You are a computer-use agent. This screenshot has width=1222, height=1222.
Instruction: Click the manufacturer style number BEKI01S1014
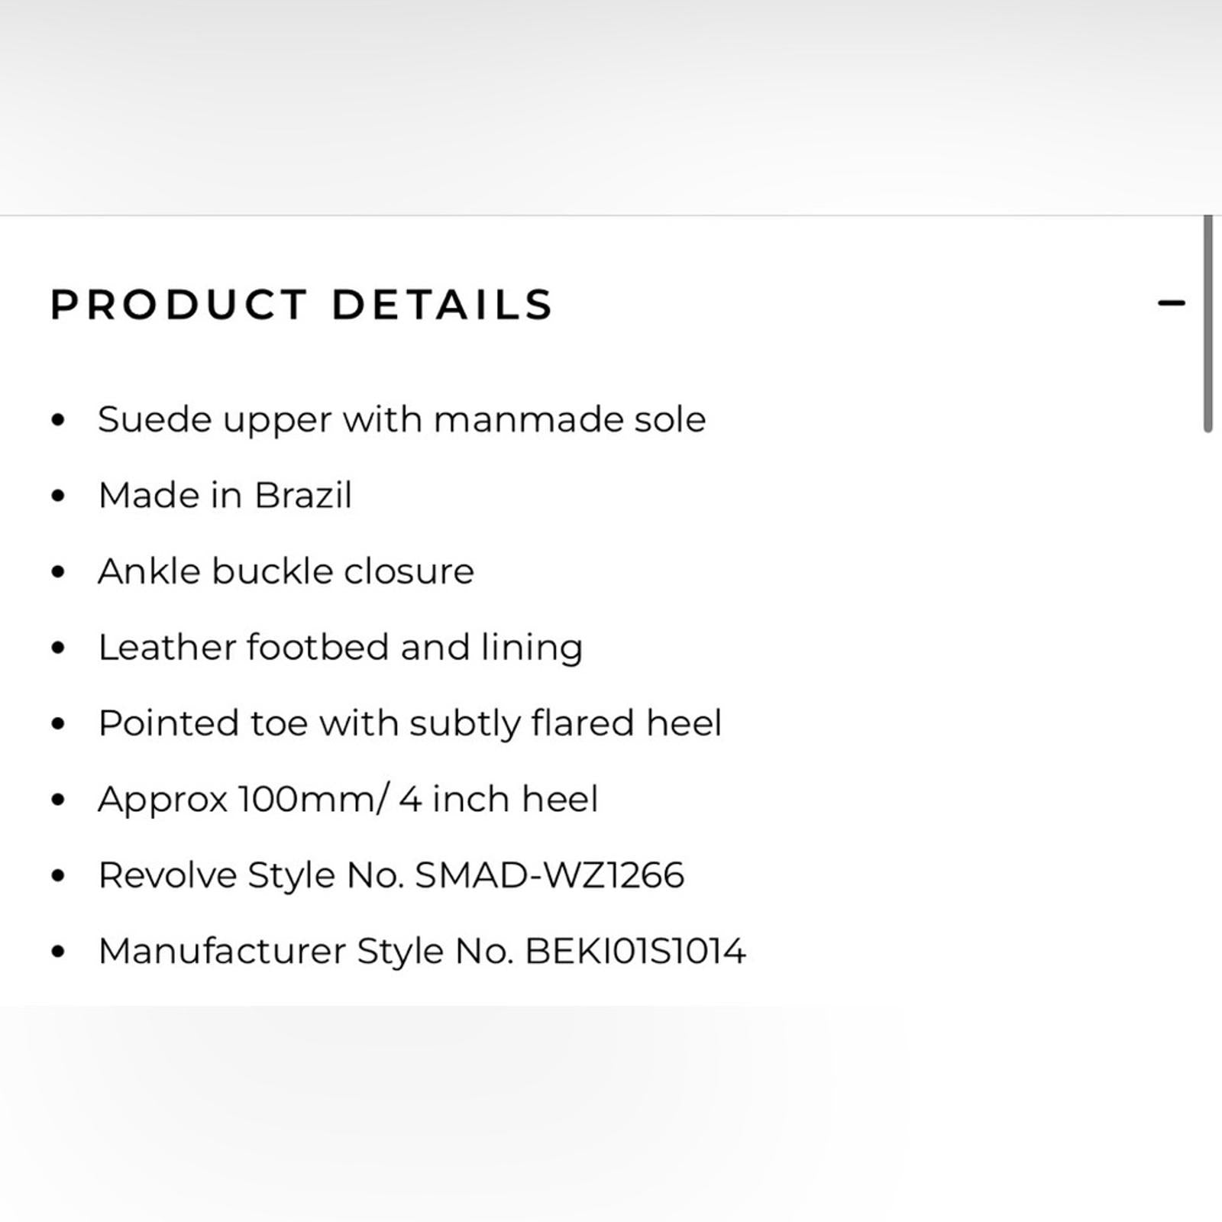point(635,952)
